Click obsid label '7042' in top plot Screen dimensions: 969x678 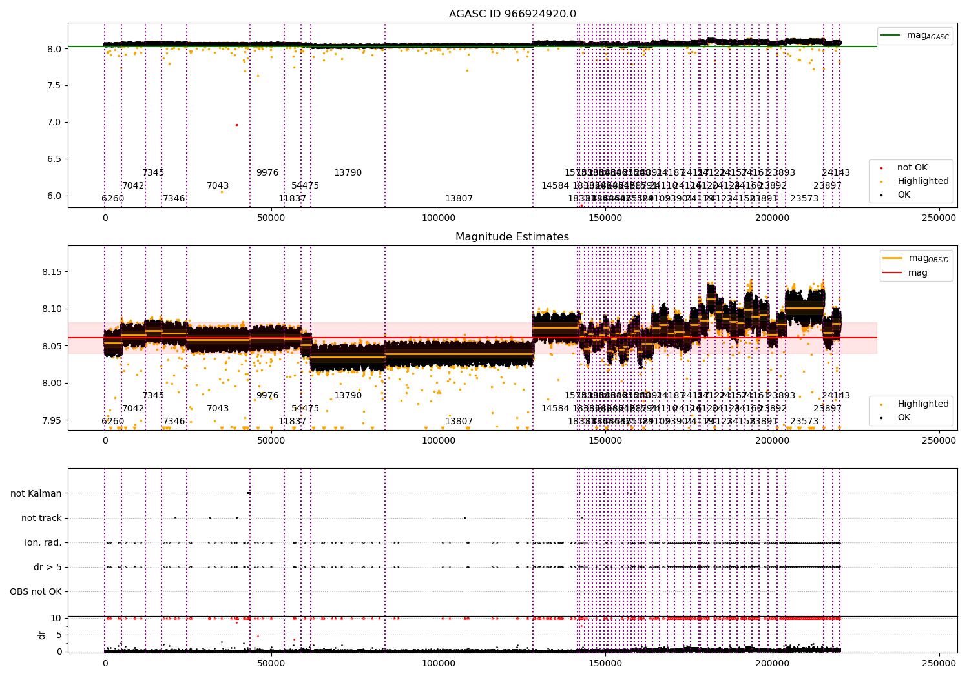click(x=134, y=186)
